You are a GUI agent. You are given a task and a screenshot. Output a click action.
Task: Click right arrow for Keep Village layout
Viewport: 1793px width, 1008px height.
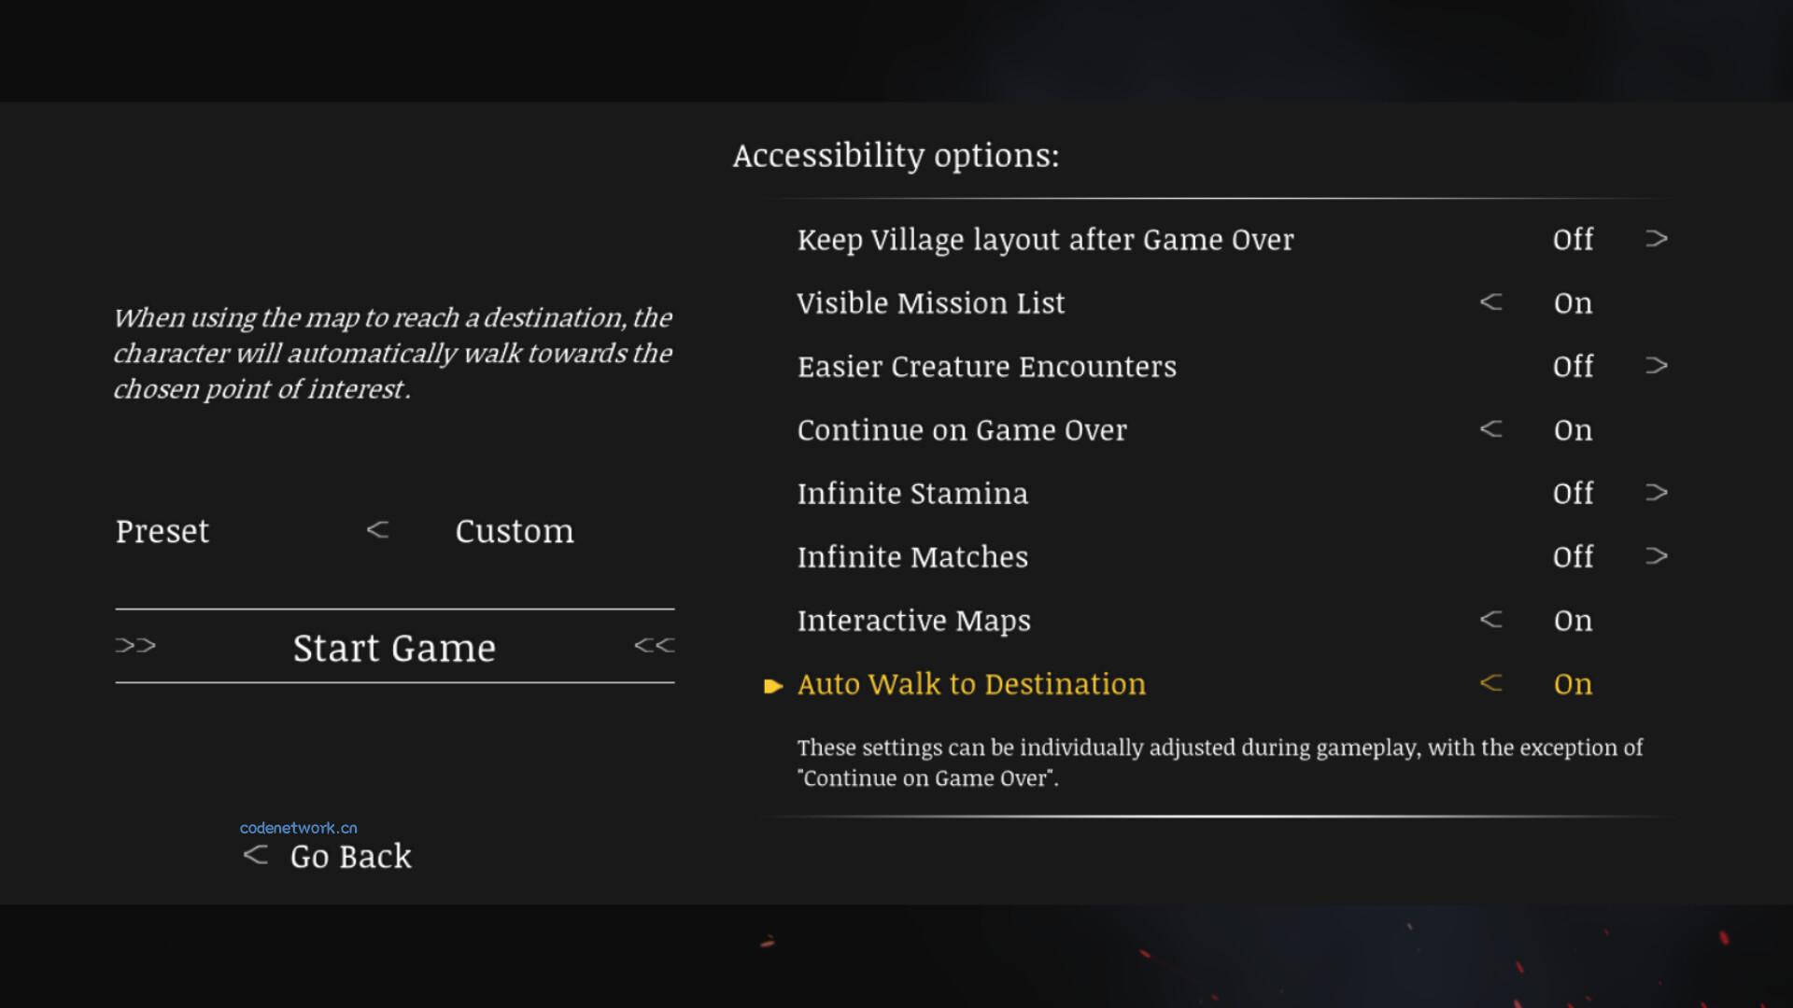click(x=1657, y=239)
